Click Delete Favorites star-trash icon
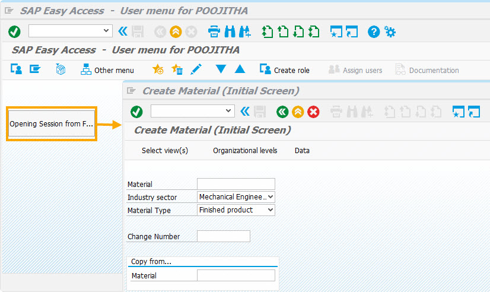This screenshot has width=490, height=292. (177, 69)
